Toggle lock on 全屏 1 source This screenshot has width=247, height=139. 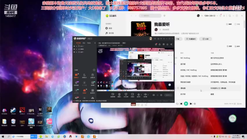[77, 52]
